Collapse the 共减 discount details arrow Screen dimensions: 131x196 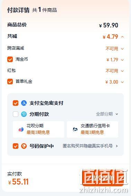click(x=122, y=37)
